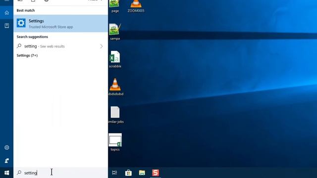
Task: Open Task View on the taskbar
Action: pos(114,173)
